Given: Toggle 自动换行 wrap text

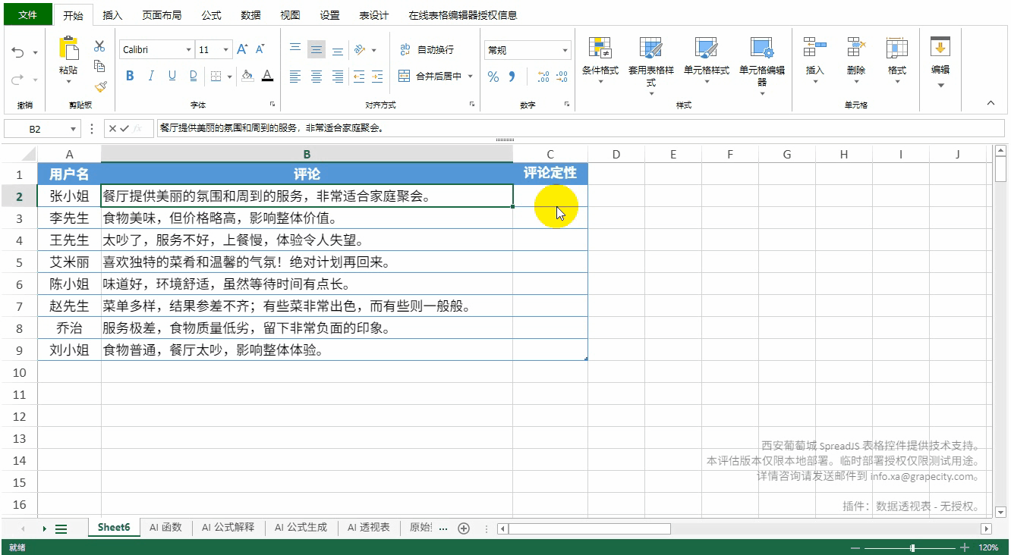Looking at the screenshot, I should click(x=427, y=49).
